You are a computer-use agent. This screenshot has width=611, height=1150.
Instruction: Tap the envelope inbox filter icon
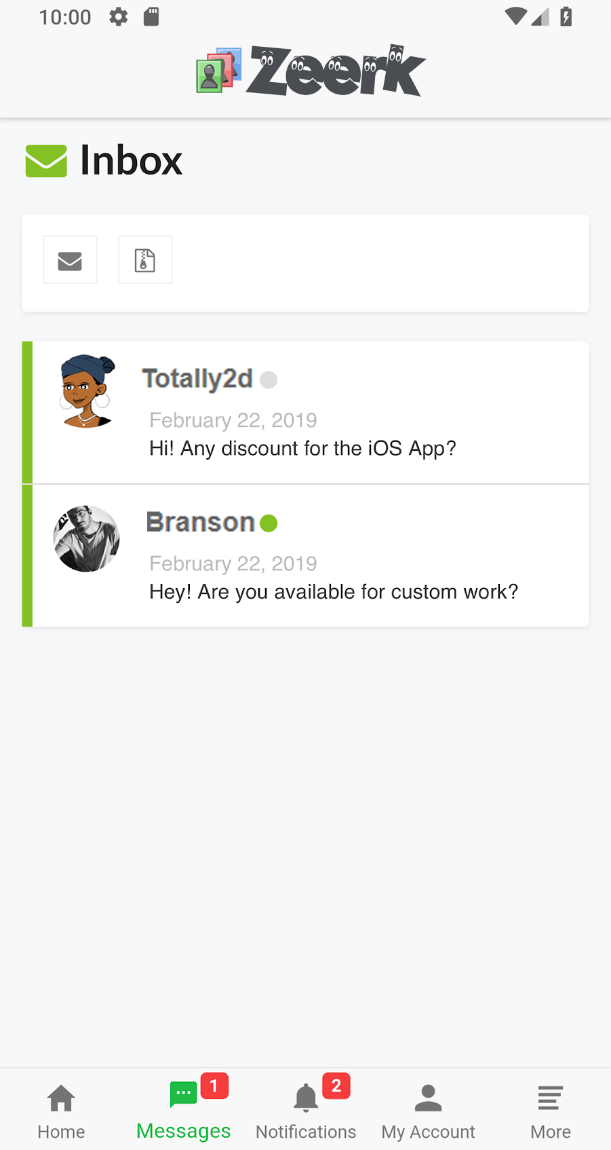(70, 260)
